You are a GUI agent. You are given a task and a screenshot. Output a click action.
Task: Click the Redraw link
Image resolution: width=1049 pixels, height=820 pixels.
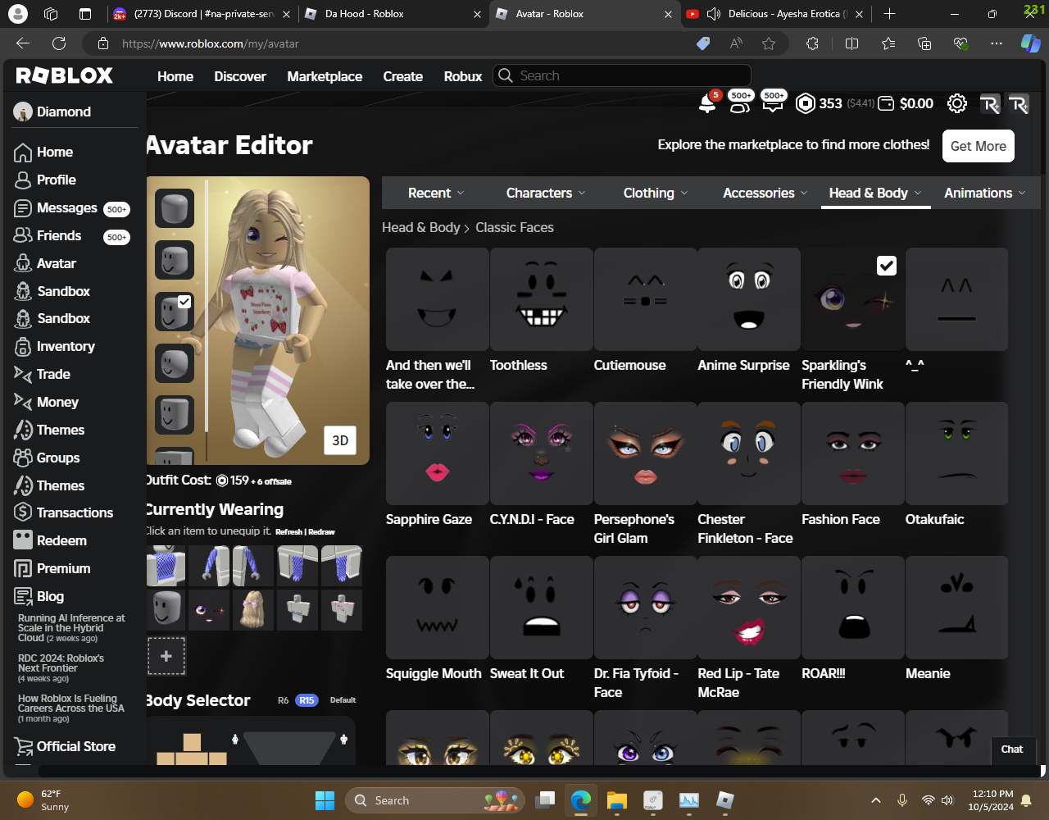(321, 531)
